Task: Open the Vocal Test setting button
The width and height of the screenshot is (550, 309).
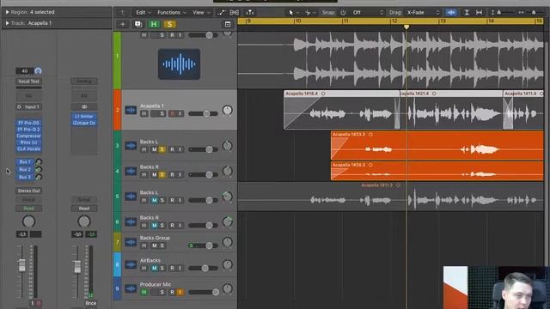Action: click(28, 82)
